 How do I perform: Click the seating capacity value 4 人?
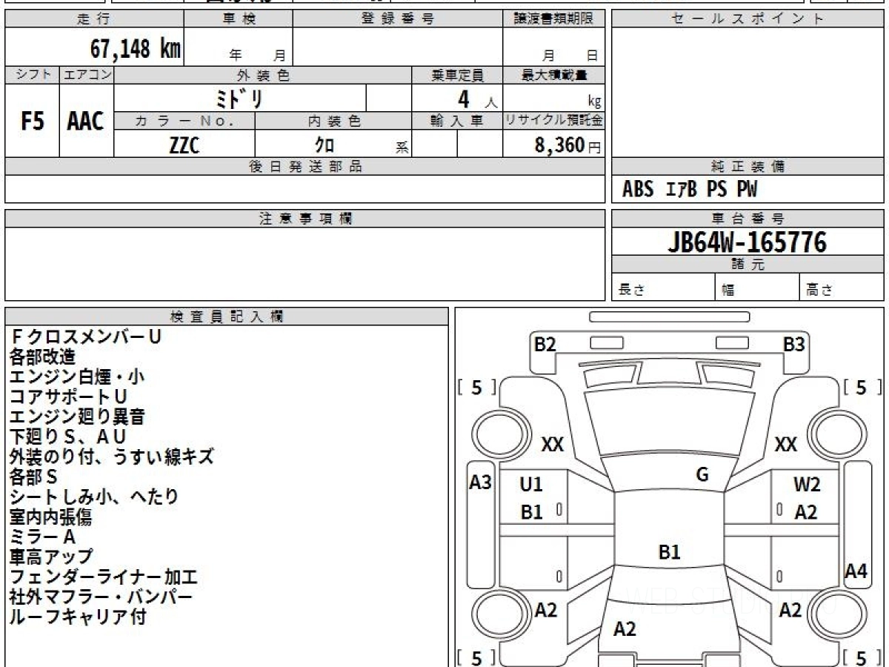coord(477,99)
